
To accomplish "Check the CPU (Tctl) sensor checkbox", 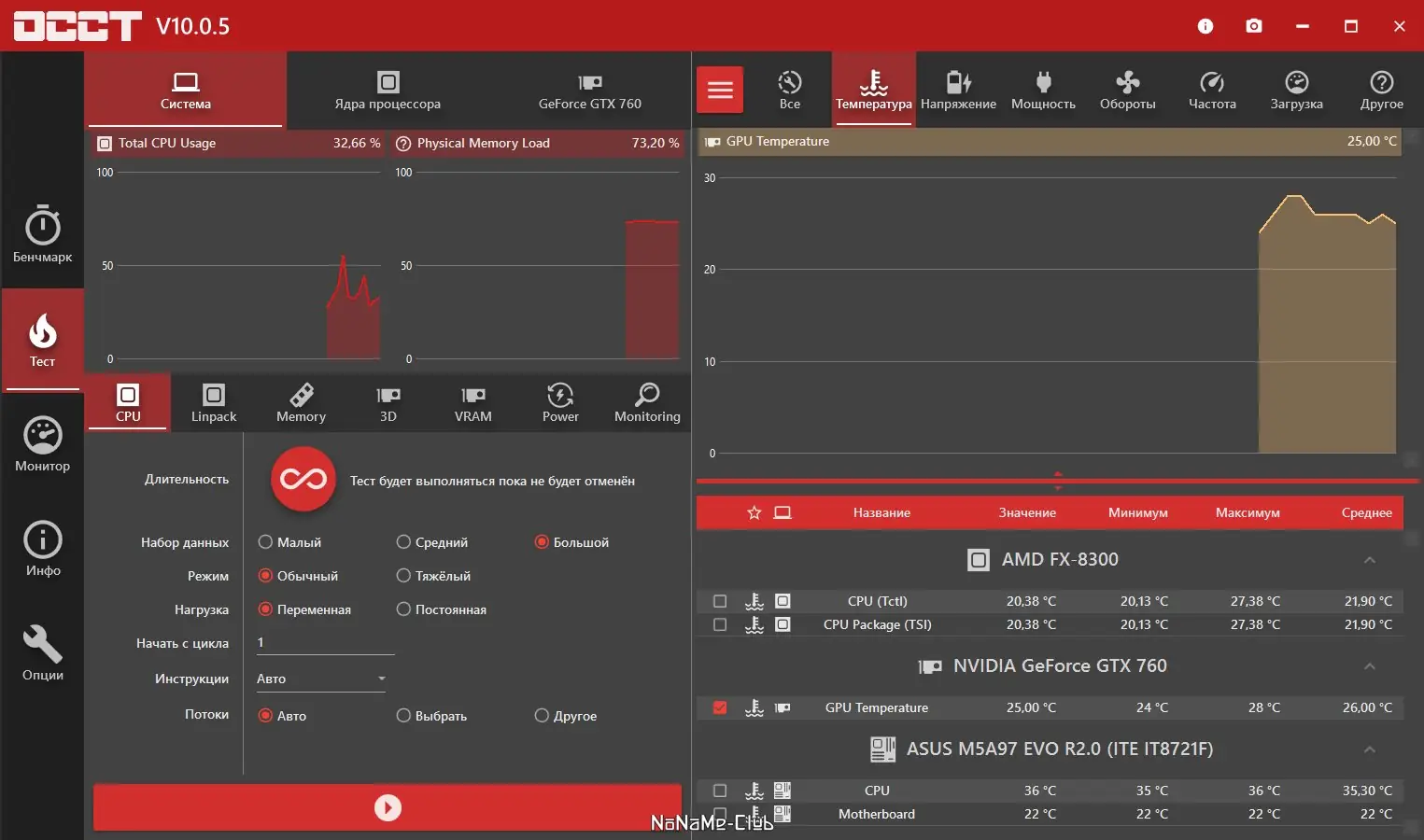I will coord(720,601).
